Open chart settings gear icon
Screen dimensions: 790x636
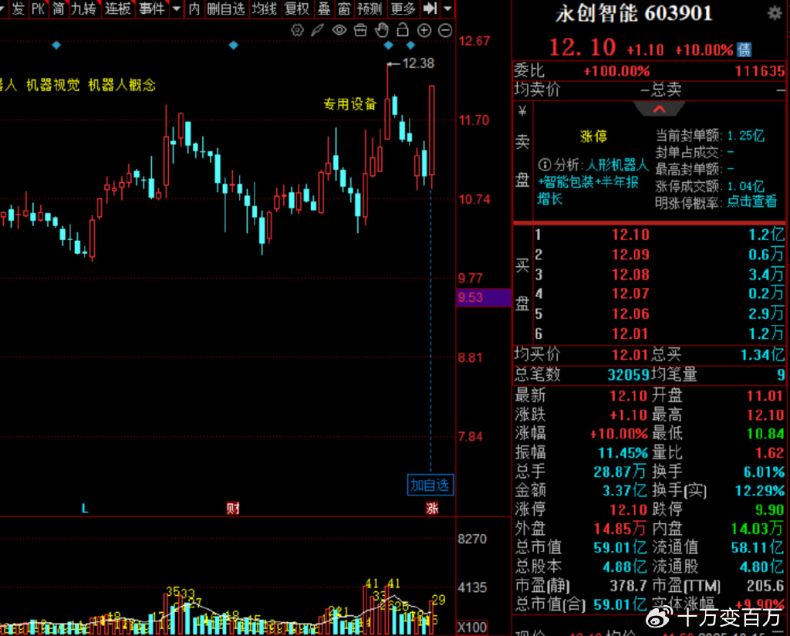298,30
